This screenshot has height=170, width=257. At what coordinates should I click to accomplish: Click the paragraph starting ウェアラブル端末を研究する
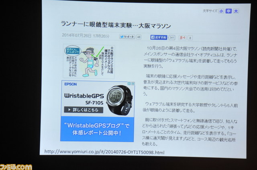pyautogui.click(x=190, y=108)
